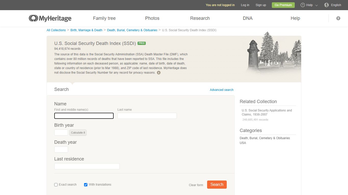The height and width of the screenshot is (195, 348).
Task: Focus the First and middle name(s) field
Action: pos(84,116)
